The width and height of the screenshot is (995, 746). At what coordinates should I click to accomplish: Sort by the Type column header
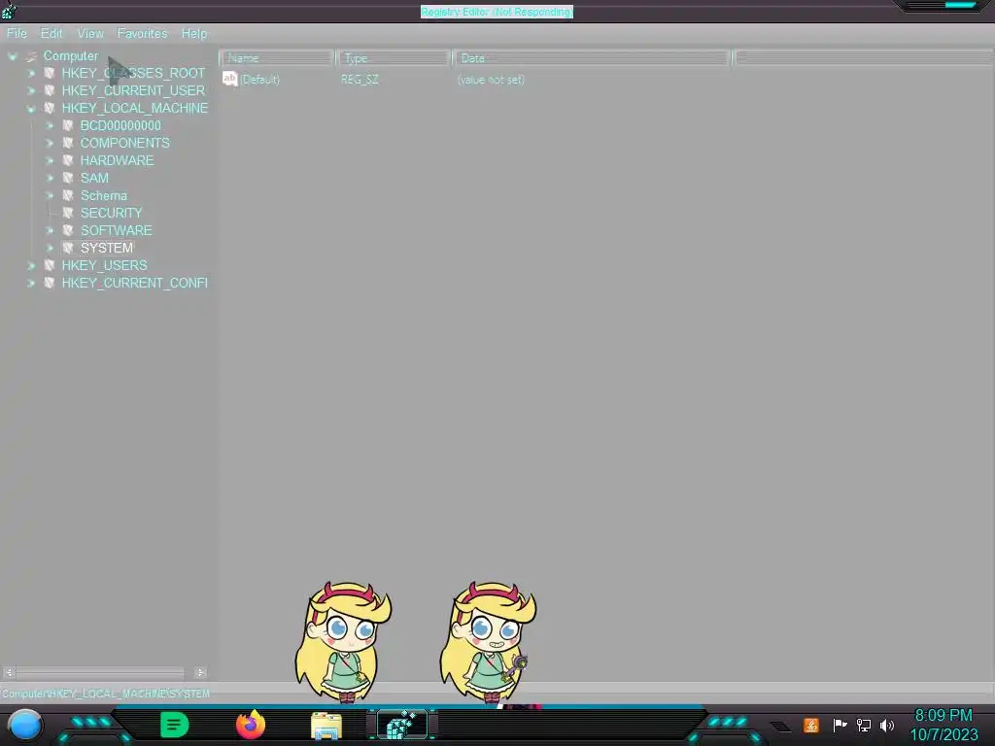(x=394, y=58)
